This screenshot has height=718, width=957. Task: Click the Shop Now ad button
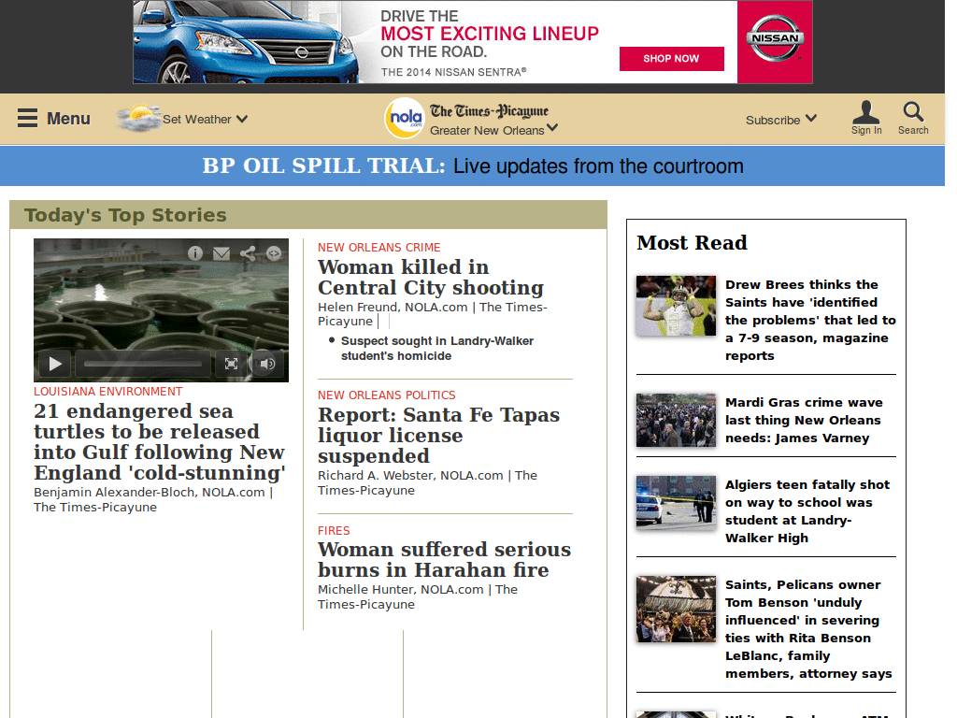click(671, 59)
